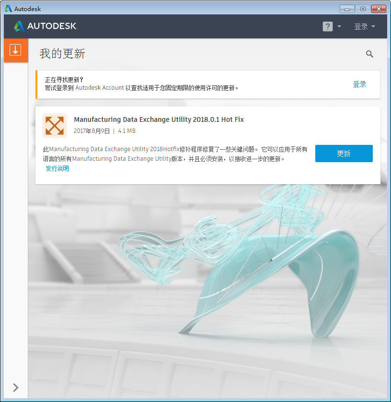Close the Autodesk window

point(379,9)
